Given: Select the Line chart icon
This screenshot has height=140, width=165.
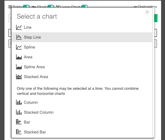Looking at the screenshot, I should click(x=19, y=28).
